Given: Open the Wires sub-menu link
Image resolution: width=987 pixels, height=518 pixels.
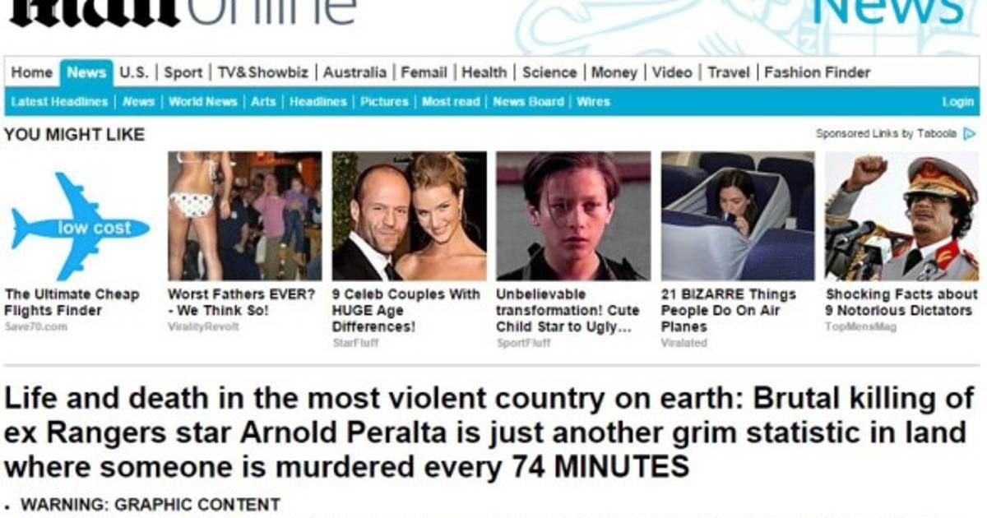Looking at the screenshot, I should [x=593, y=102].
